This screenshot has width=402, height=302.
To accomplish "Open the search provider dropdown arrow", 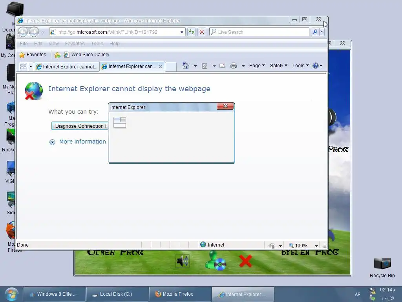I will [322, 32].
